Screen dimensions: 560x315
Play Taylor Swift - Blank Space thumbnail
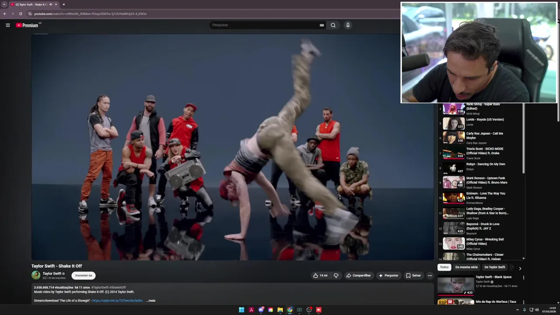click(455, 285)
